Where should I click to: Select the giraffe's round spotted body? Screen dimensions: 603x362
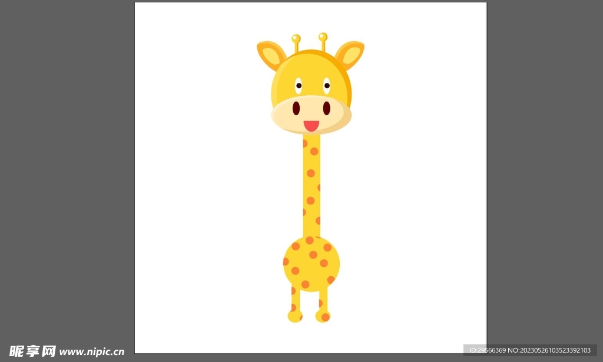[312, 264]
